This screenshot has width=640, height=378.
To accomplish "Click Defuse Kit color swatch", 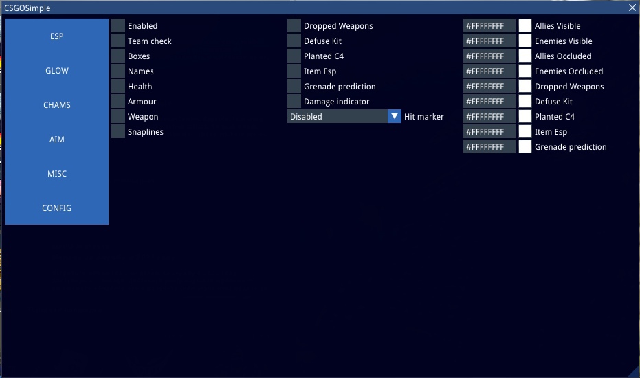I will pos(525,101).
